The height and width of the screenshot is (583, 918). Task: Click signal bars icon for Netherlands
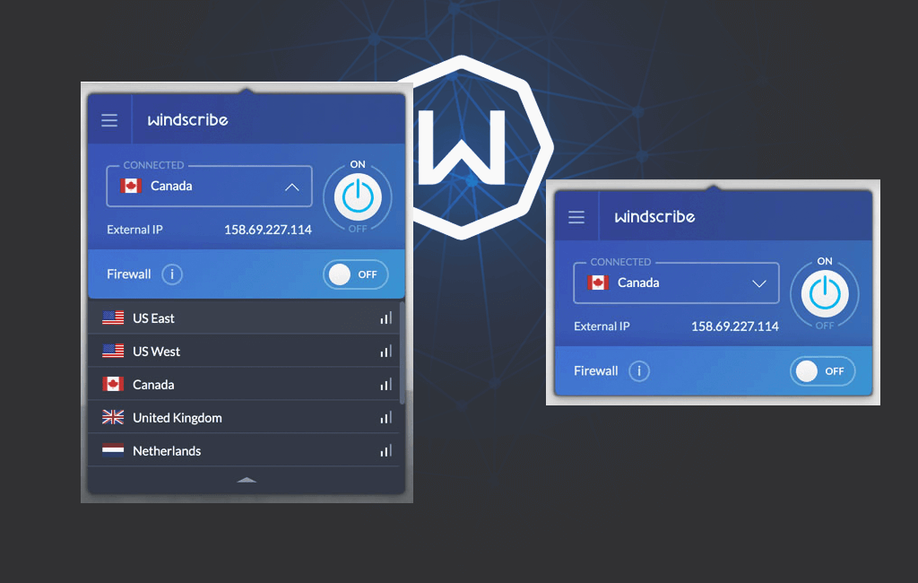click(385, 450)
